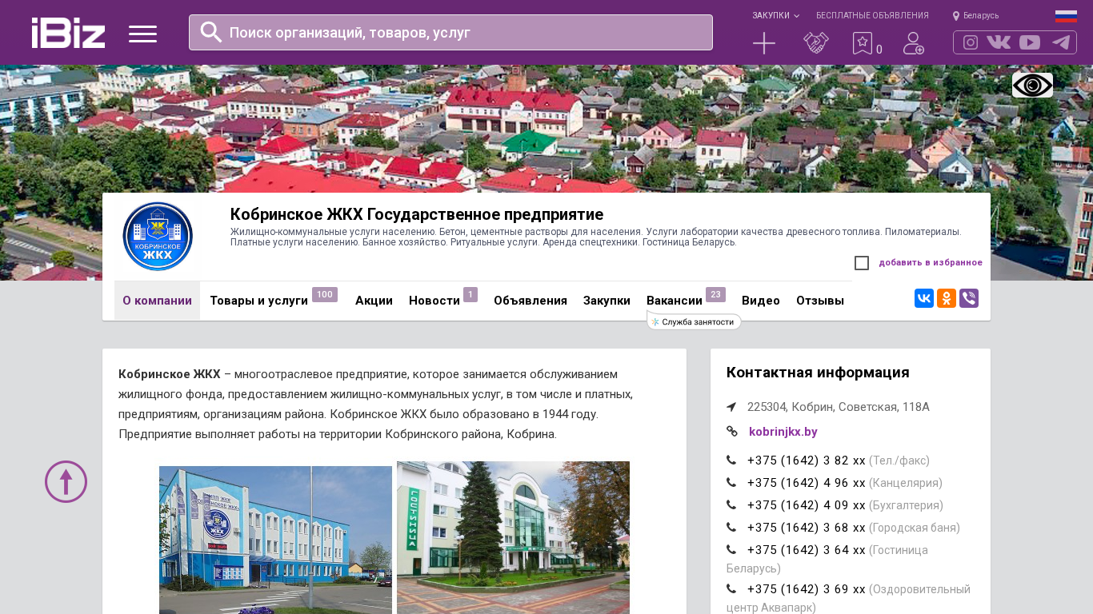Click the scroll-to-top arrow circle
The image size is (1093, 614).
coord(66,481)
